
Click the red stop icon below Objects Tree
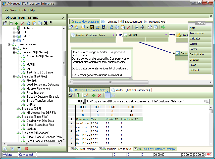(26, 148)
